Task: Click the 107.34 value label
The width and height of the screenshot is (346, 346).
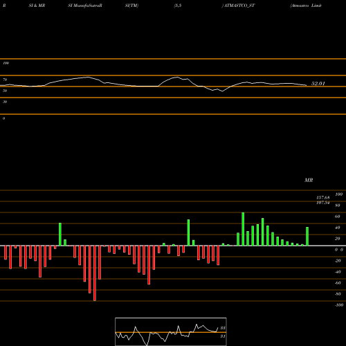Action: point(323,203)
